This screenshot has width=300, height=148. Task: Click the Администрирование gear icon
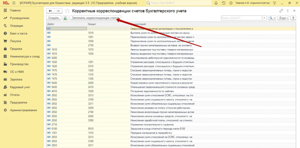5,110
